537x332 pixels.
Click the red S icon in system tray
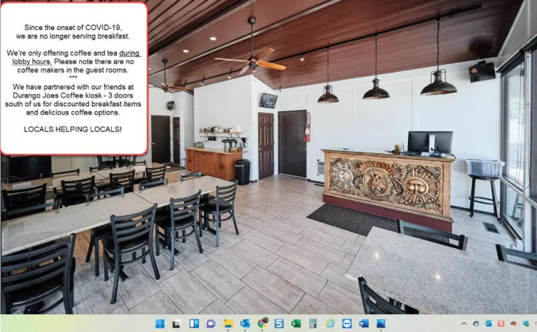[500, 323]
